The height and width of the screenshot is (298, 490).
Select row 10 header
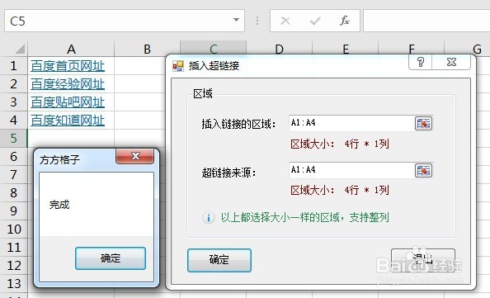click(x=13, y=229)
